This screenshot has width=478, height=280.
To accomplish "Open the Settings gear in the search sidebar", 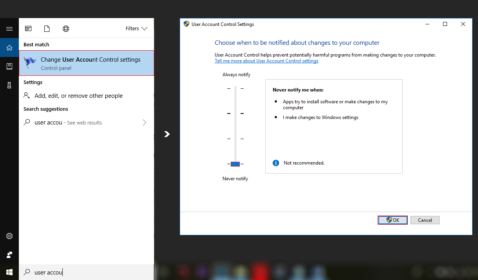I will (9, 236).
